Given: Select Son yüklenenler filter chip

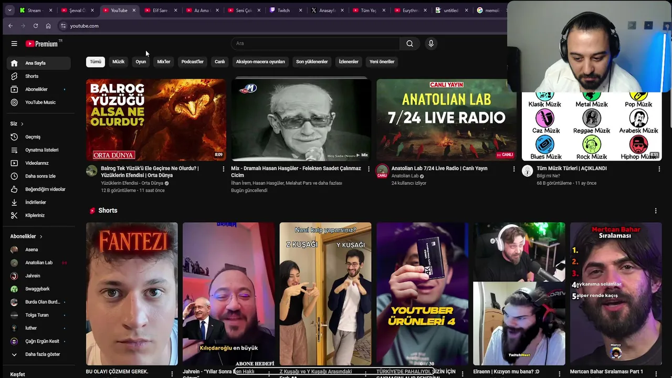Looking at the screenshot, I should pos(312,62).
